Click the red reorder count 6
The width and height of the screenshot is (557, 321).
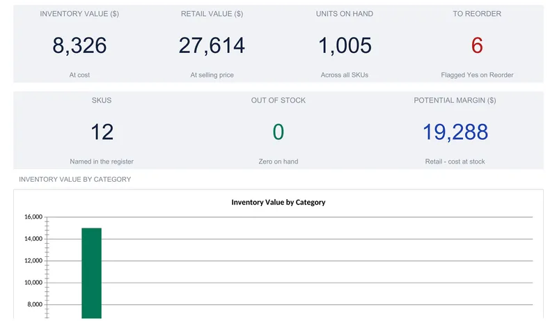[477, 45]
